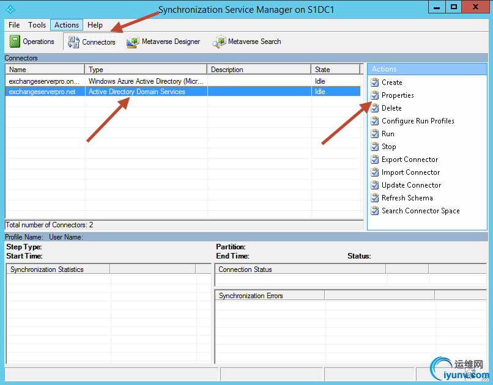This screenshot has height=385, width=493.
Task: Switch to the Operations view
Action: point(32,42)
